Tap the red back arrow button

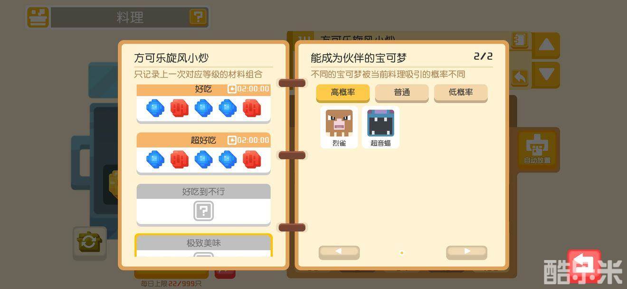pyautogui.click(x=584, y=265)
